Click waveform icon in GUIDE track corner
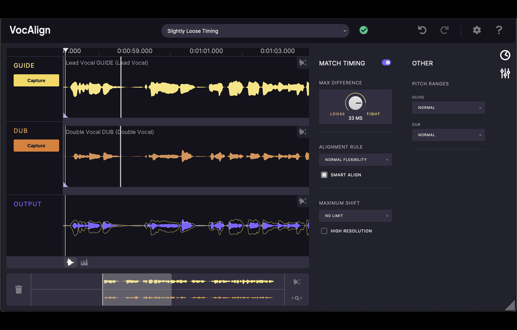This screenshot has height=330, width=517. pyautogui.click(x=303, y=62)
